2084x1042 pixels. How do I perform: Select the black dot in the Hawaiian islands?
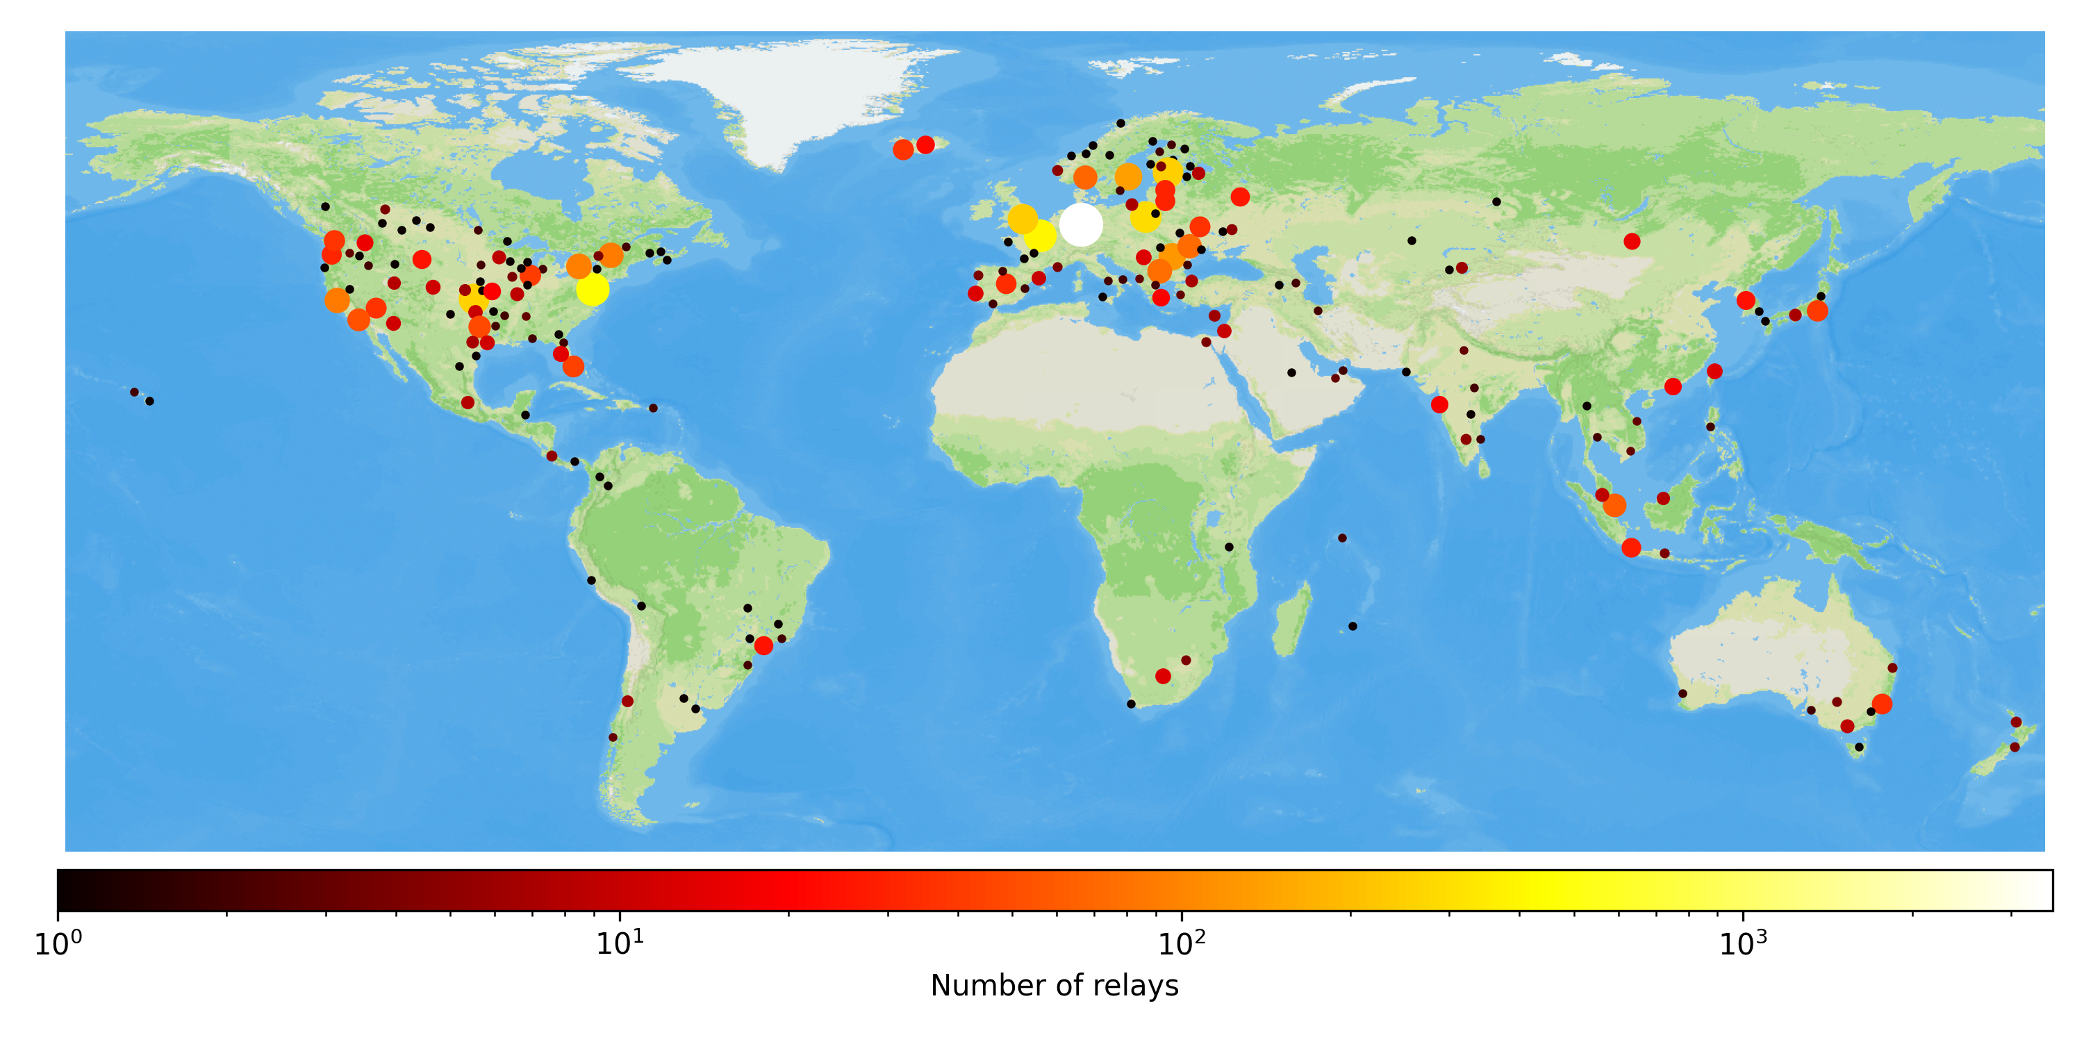pyautogui.click(x=149, y=402)
